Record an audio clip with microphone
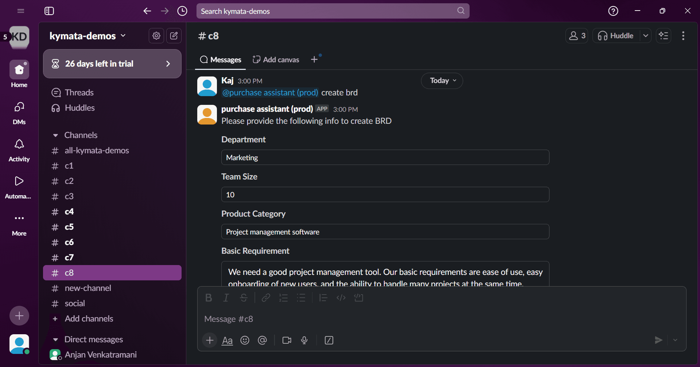Screen dimensions: 700x367 click(x=304, y=340)
